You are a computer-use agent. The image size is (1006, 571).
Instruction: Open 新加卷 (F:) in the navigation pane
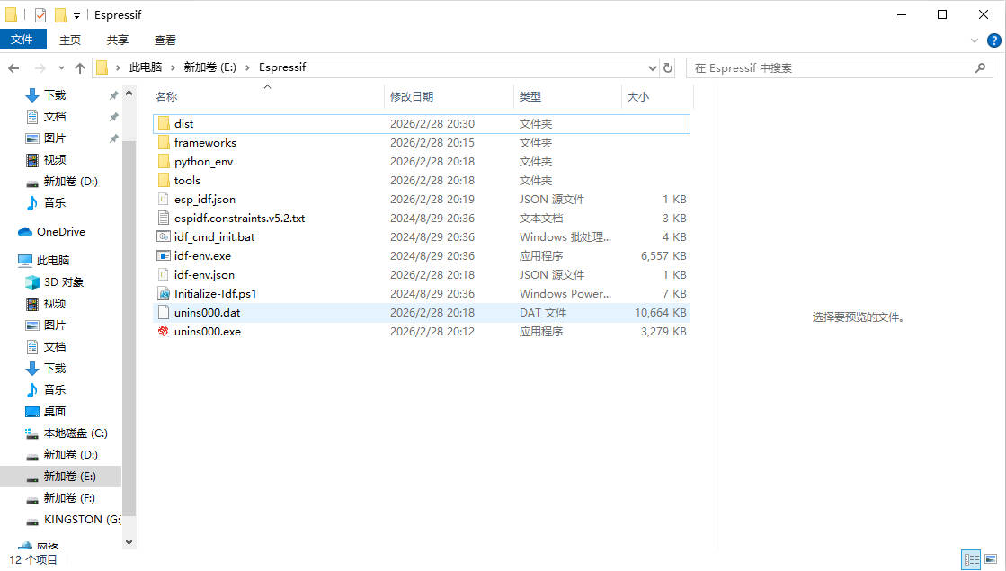[68, 498]
